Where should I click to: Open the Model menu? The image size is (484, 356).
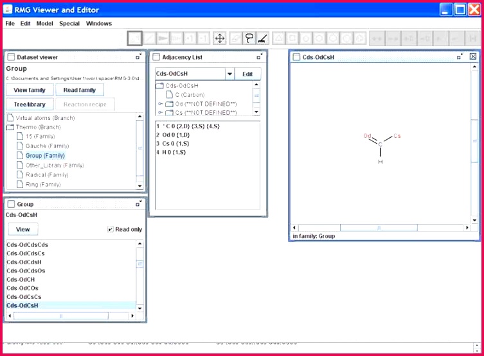(45, 23)
